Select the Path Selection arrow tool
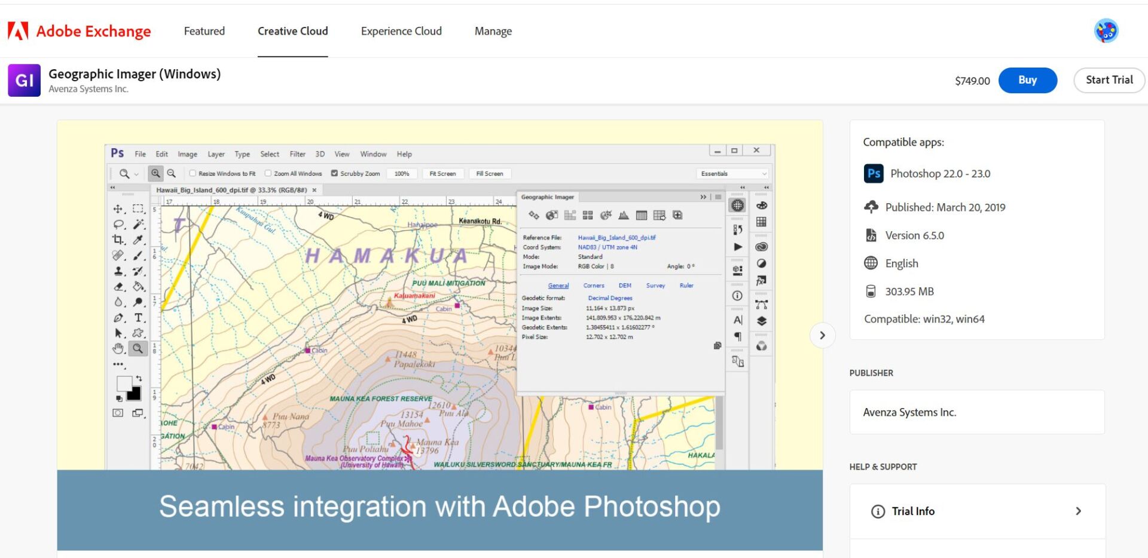Screen dimensions: 1148x558 (x=118, y=333)
